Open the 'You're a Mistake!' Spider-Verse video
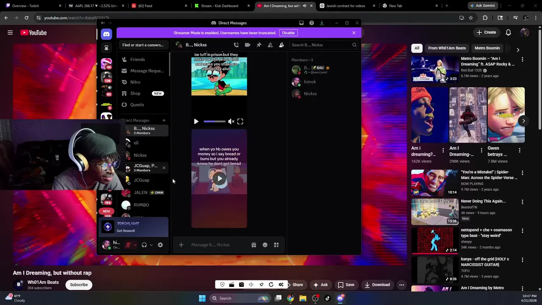Viewport: 542px width, 305px height. [434, 183]
